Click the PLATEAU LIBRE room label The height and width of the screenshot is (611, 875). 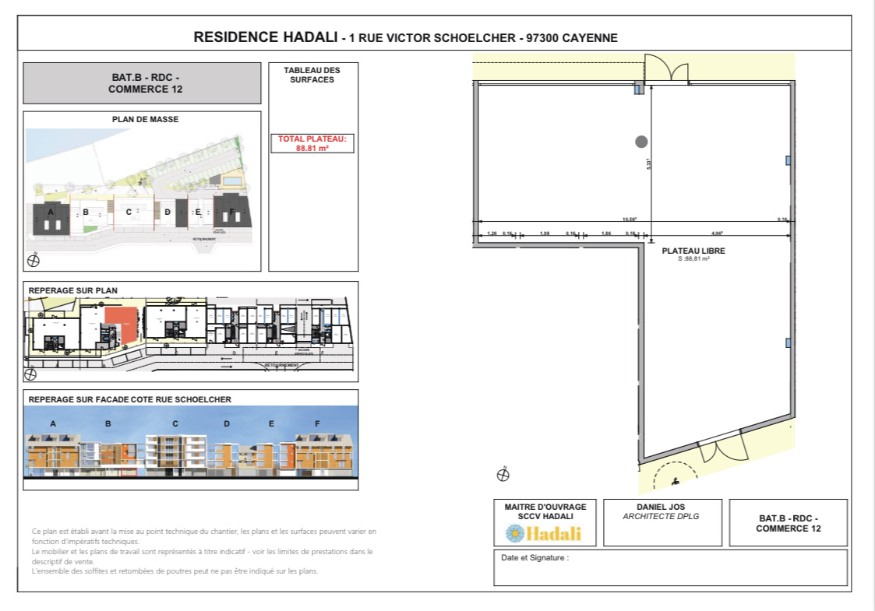[693, 251]
